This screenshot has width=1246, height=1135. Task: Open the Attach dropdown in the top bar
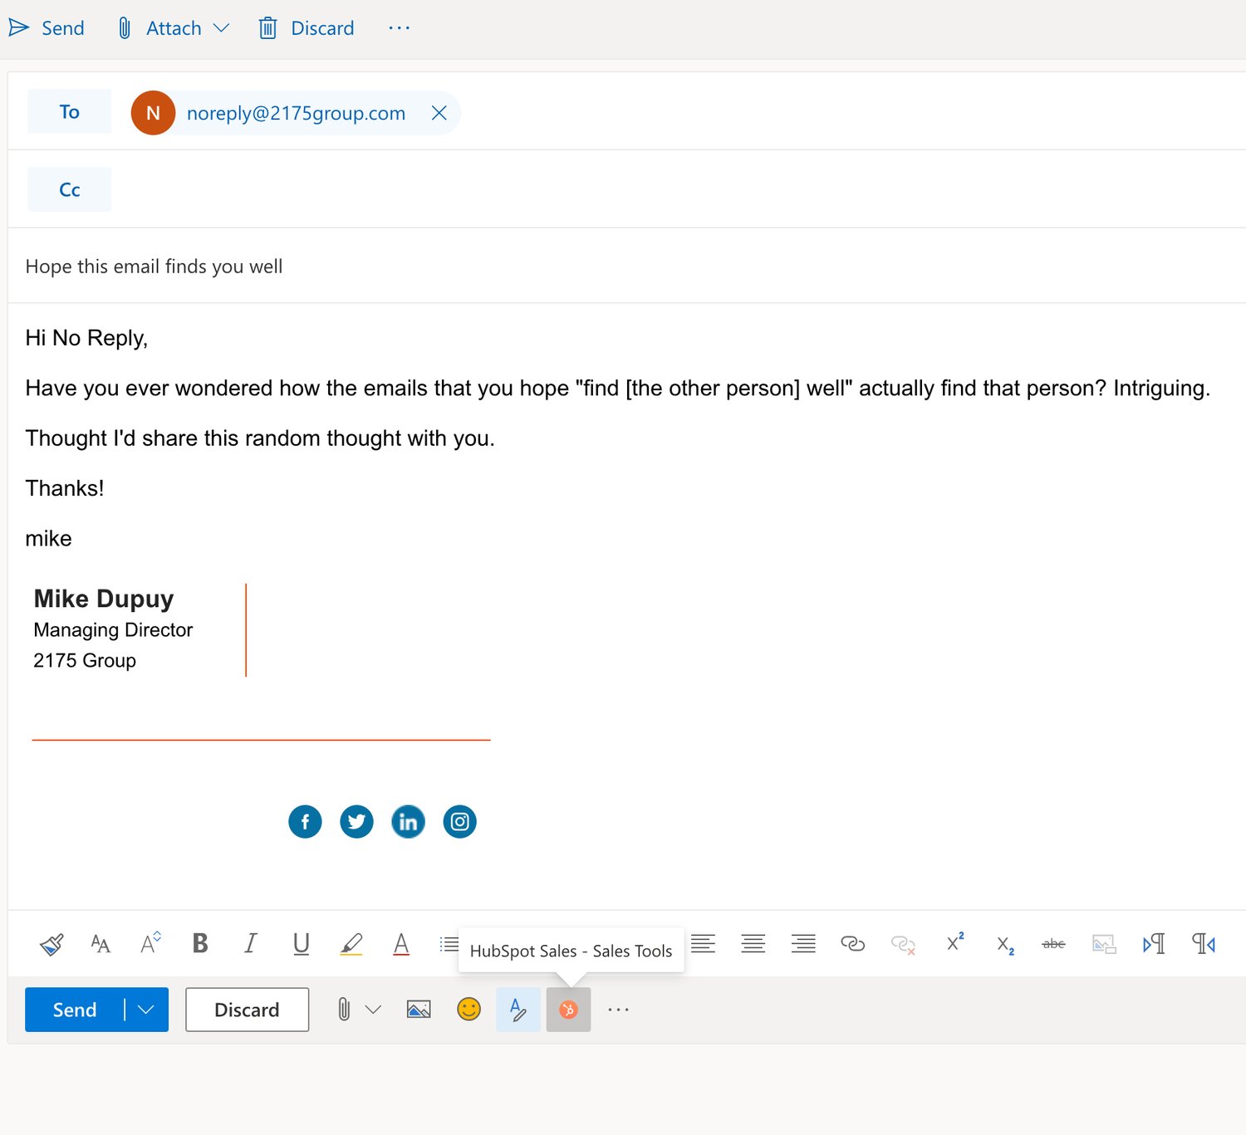pos(221,27)
